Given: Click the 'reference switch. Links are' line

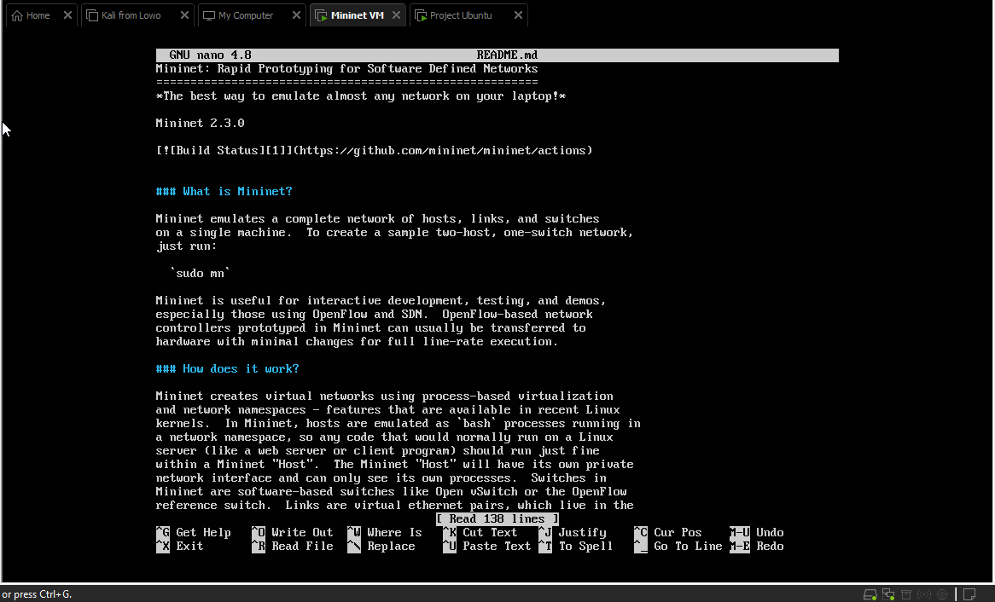Looking at the screenshot, I should 395,506.
